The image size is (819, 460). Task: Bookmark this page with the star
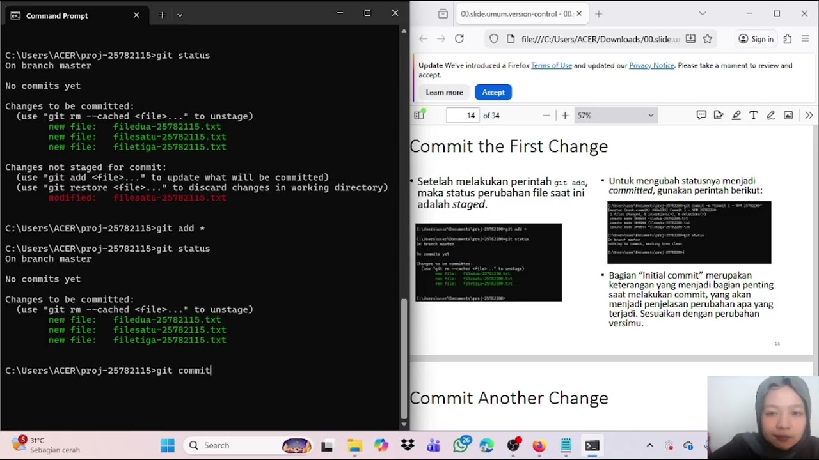(708, 39)
